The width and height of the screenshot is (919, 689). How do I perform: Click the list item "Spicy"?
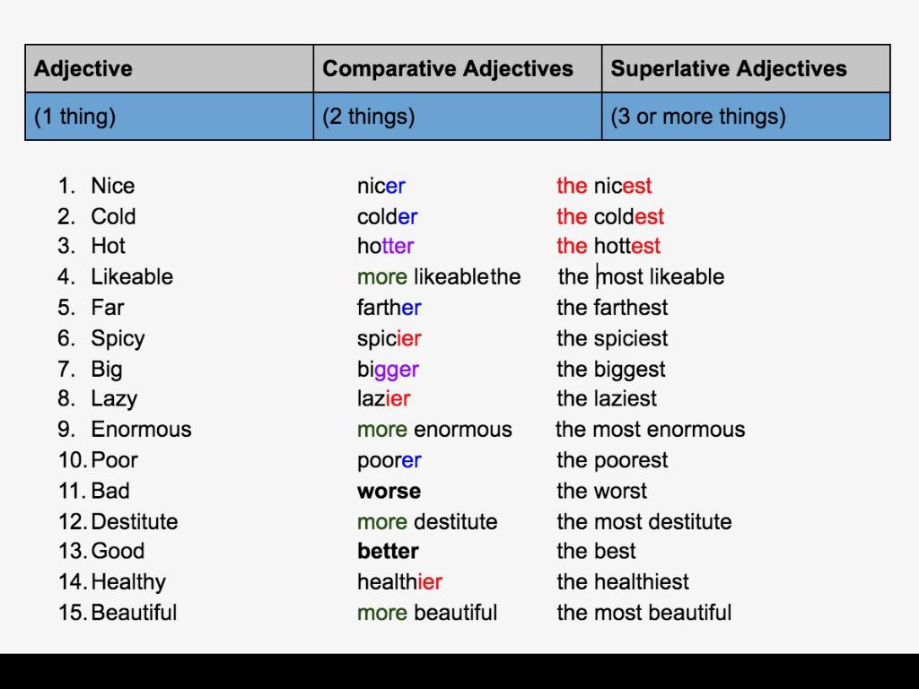[x=118, y=339]
